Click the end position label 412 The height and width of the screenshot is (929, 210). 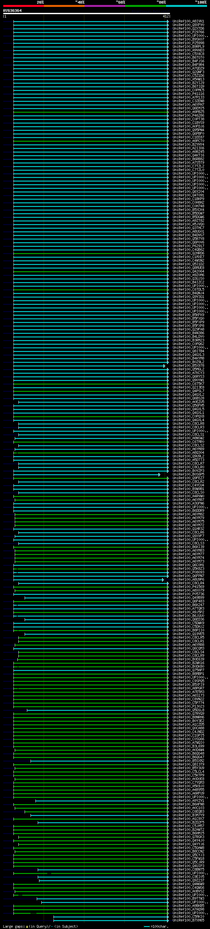coord(165,16)
